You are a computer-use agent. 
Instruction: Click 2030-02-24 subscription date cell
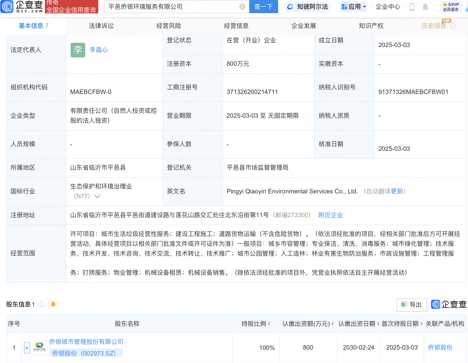[359, 348]
